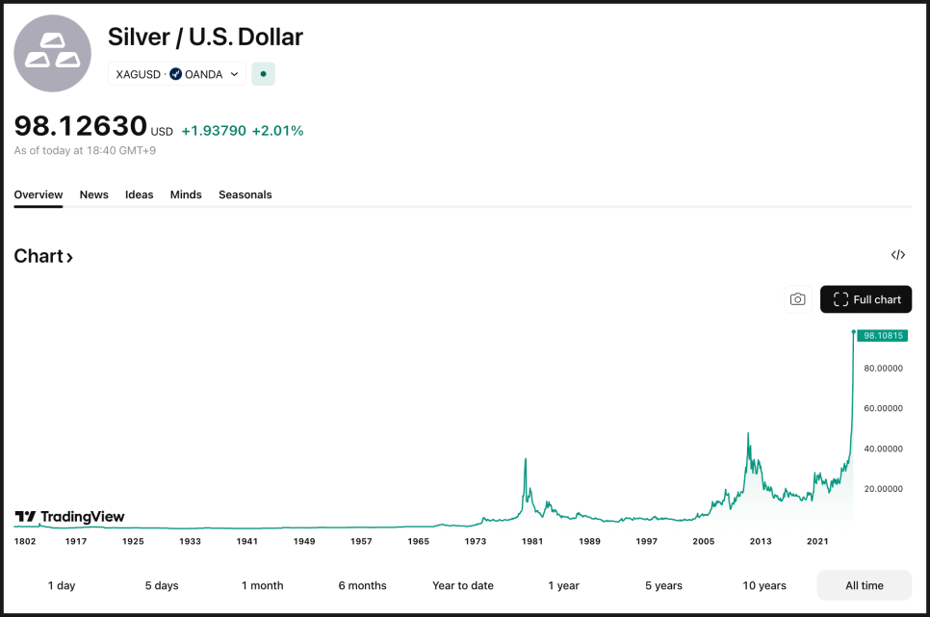Open the embed code icon

[898, 255]
